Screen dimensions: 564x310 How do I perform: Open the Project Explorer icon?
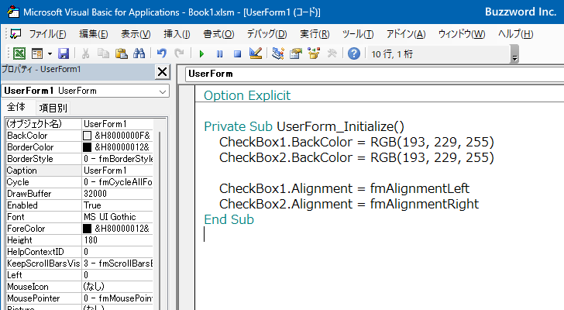(277, 53)
